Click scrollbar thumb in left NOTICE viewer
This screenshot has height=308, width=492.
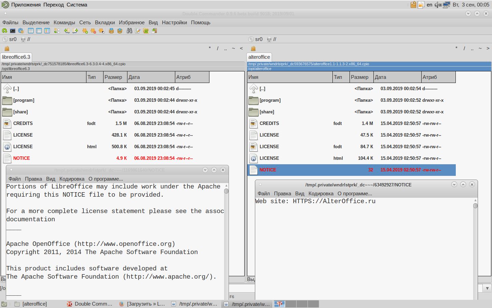pos(226,191)
